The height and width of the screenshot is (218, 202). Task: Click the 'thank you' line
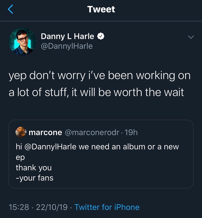pos(34,168)
